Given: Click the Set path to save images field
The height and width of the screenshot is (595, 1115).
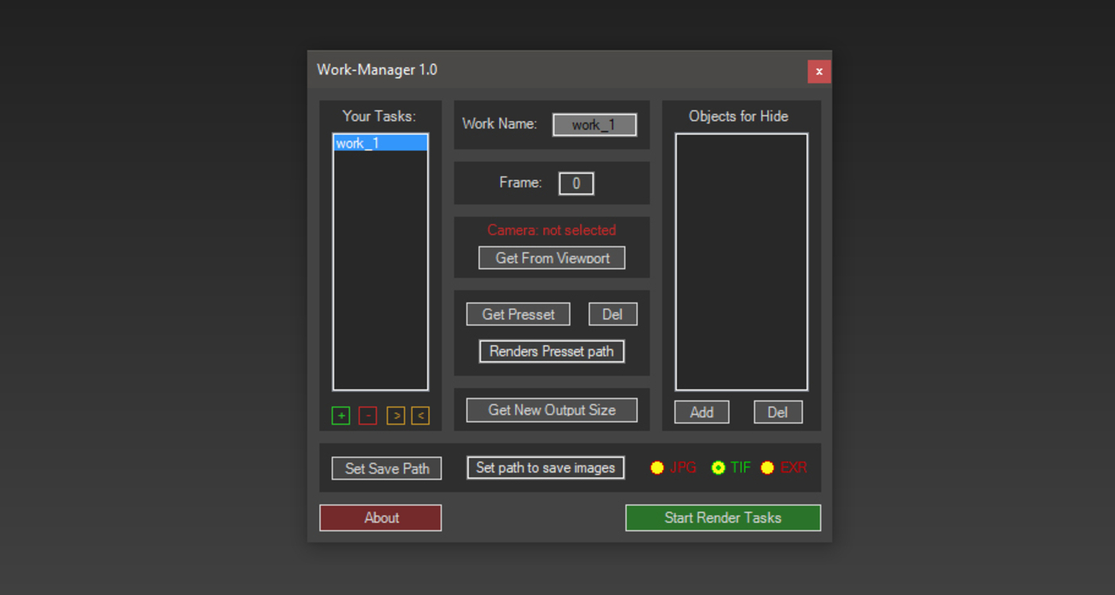Looking at the screenshot, I should [546, 468].
